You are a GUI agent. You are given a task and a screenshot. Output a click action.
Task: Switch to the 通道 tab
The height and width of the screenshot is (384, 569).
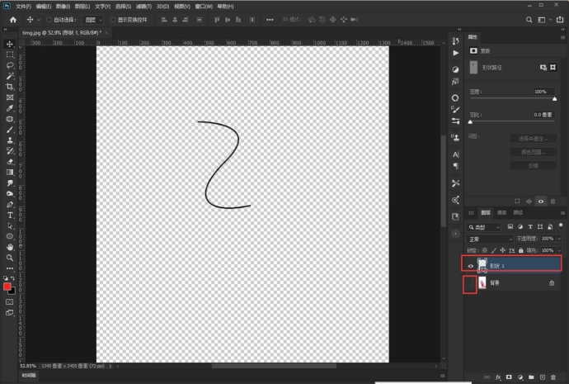[502, 212]
